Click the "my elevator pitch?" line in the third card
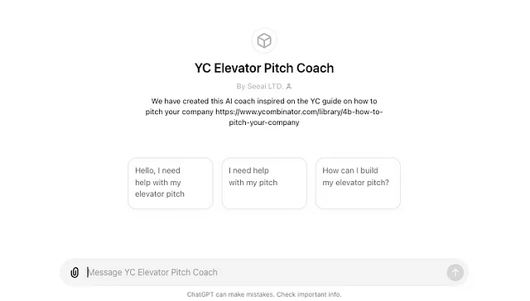This screenshot has width=530, height=301. tap(355, 183)
